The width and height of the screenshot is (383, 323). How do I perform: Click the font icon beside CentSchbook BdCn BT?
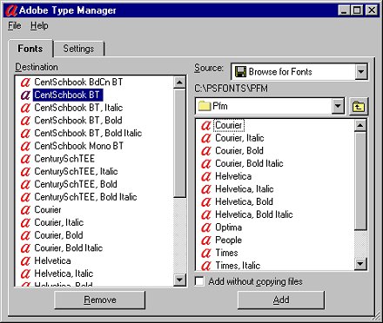[x=25, y=82]
